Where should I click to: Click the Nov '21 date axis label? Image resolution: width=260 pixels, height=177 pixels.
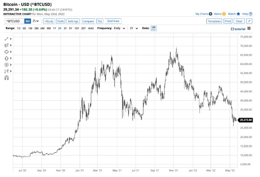(173, 171)
